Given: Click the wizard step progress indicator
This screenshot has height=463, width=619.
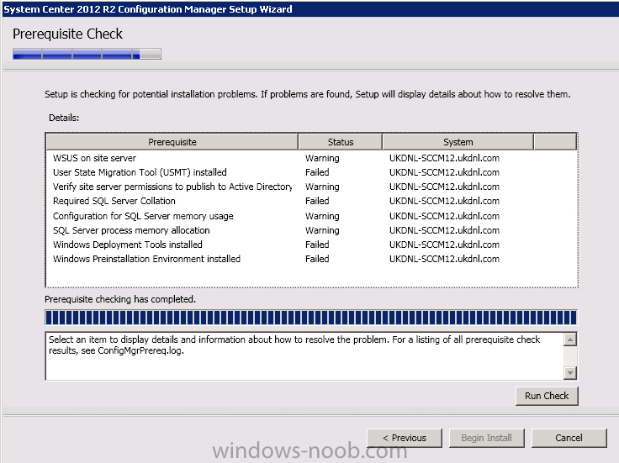Looking at the screenshot, I should click(x=87, y=54).
